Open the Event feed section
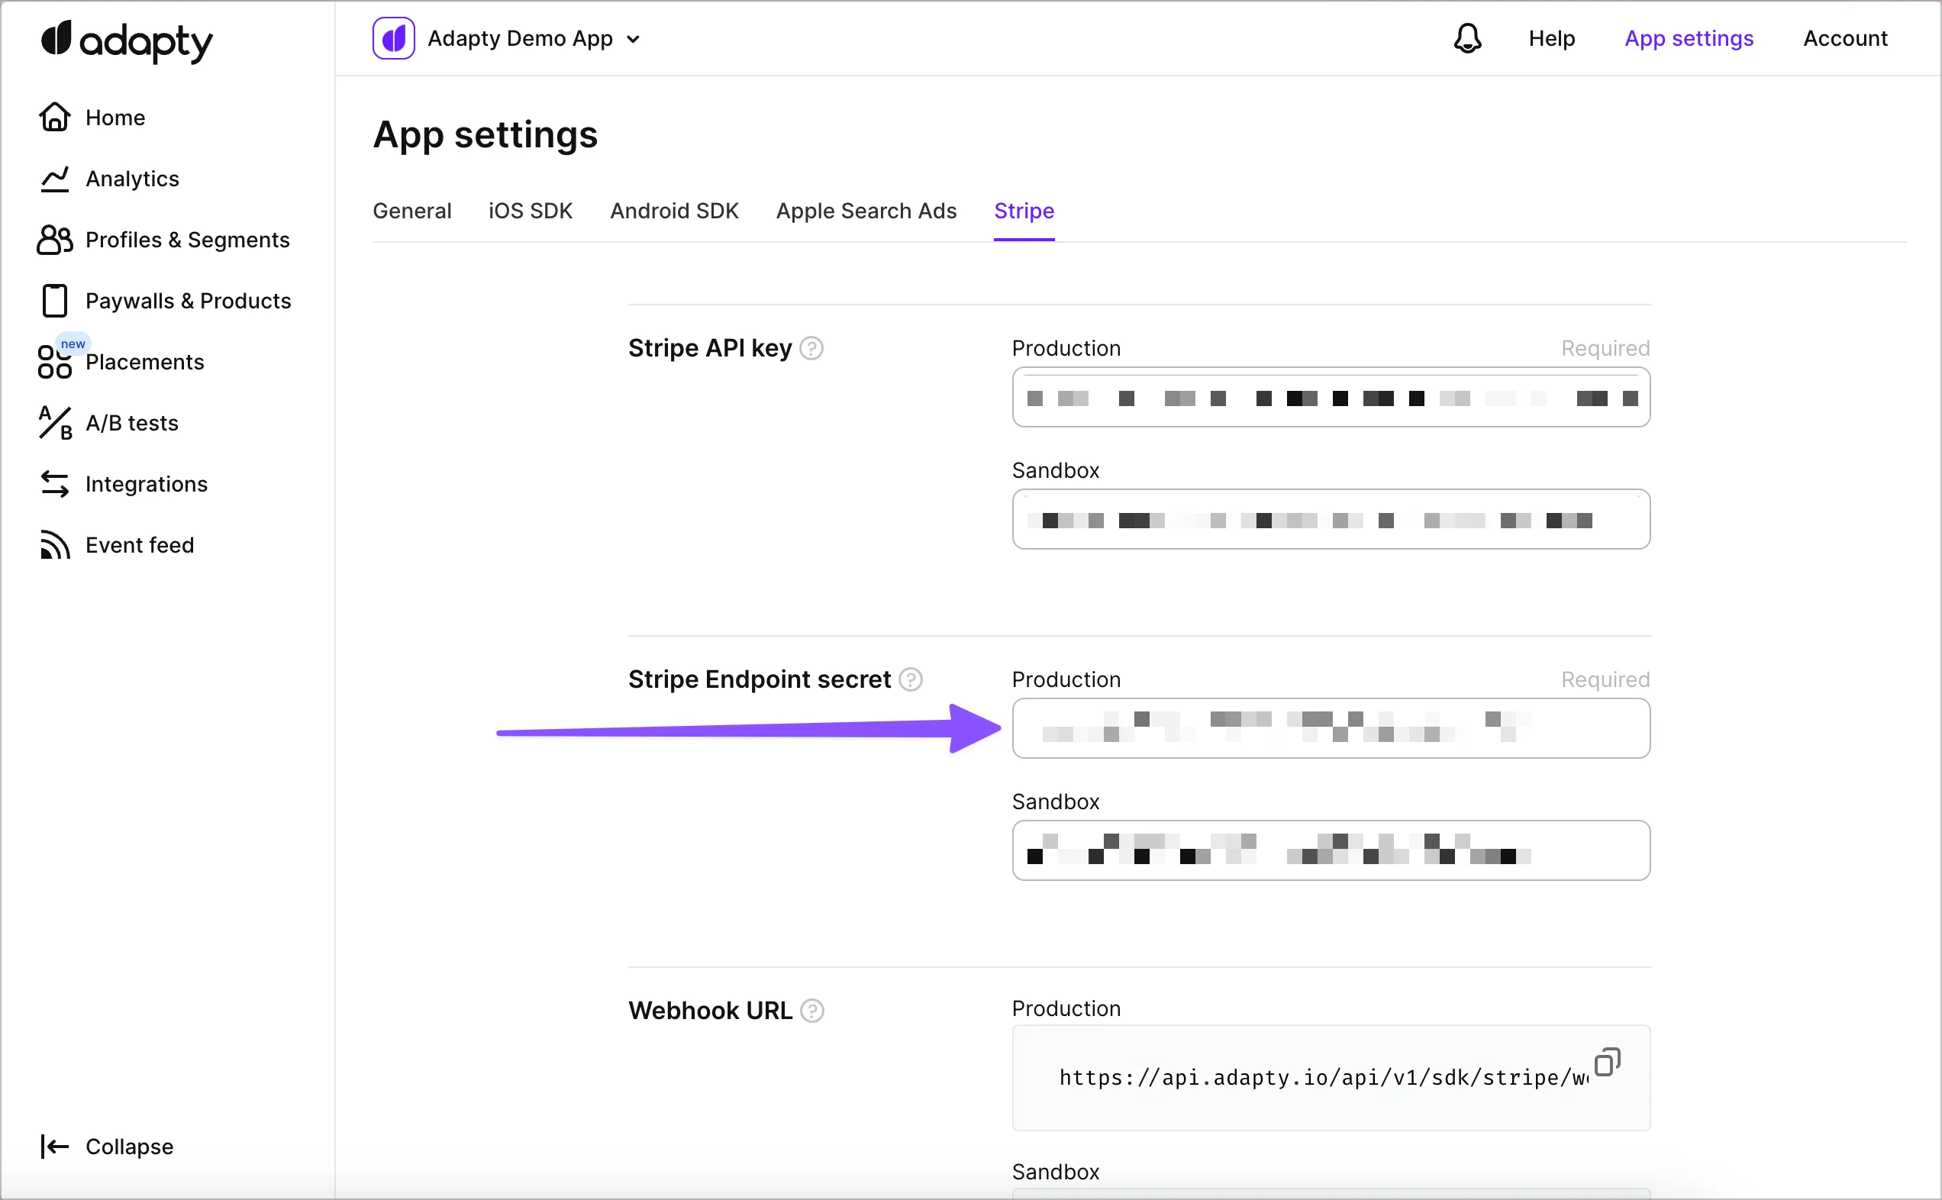The image size is (1942, 1200). click(x=139, y=545)
